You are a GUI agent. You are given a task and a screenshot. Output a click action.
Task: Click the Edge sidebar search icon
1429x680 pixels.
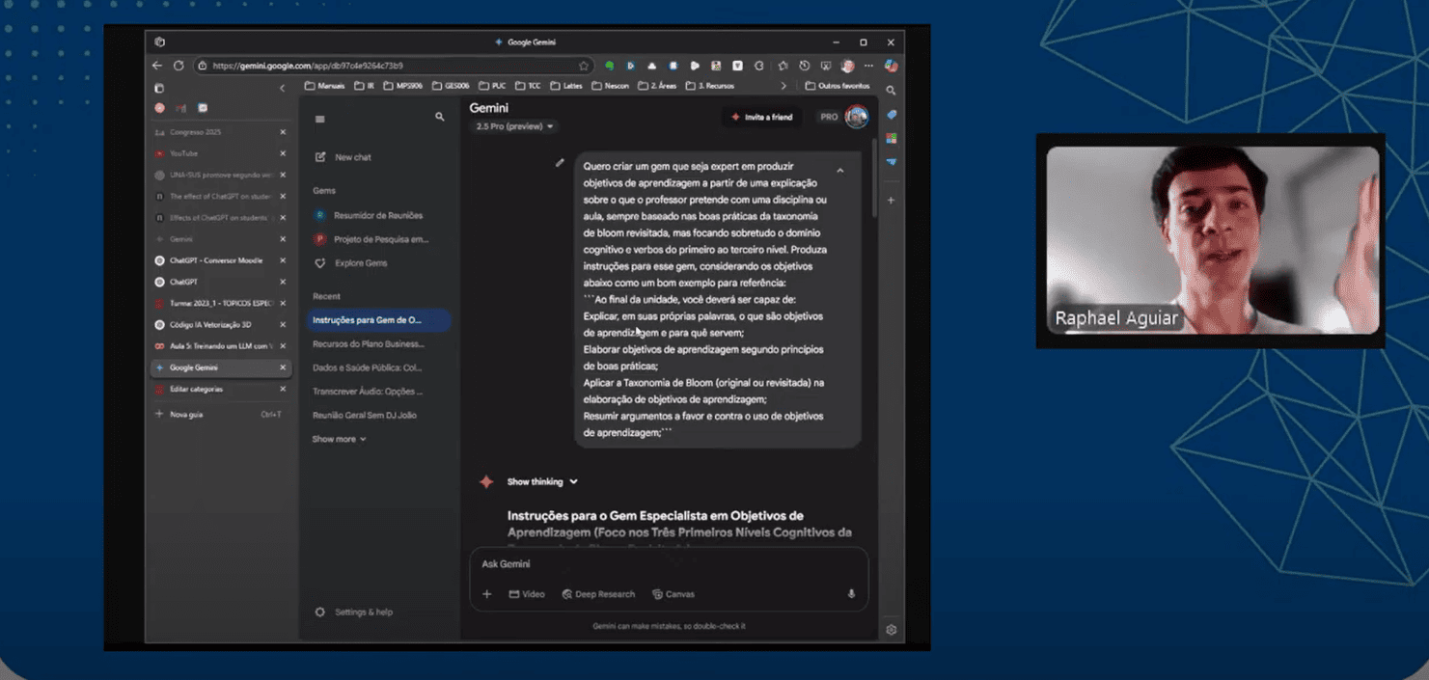[x=891, y=91]
